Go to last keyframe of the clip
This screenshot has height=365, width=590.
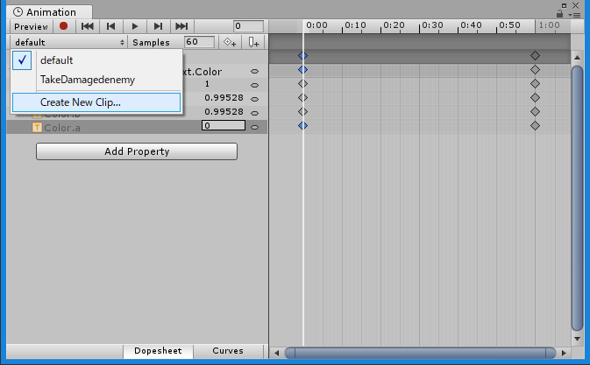(x=181, y=26)
